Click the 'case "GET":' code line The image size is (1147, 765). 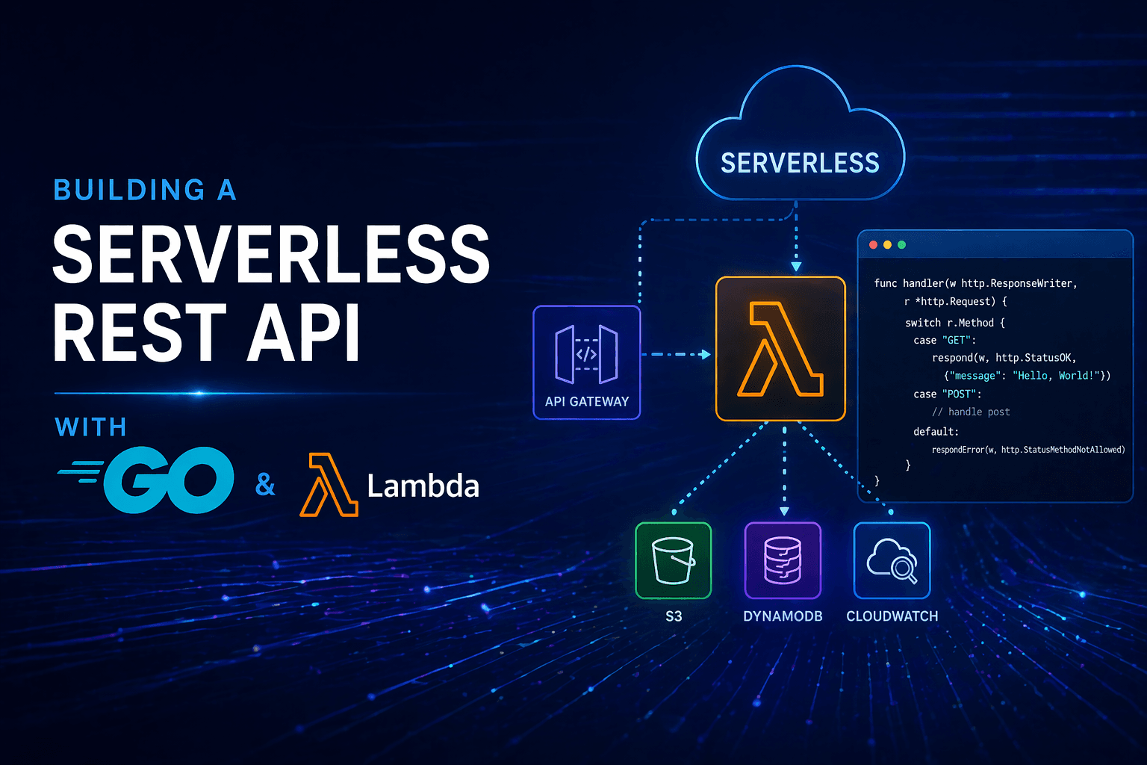click(945, 340)
